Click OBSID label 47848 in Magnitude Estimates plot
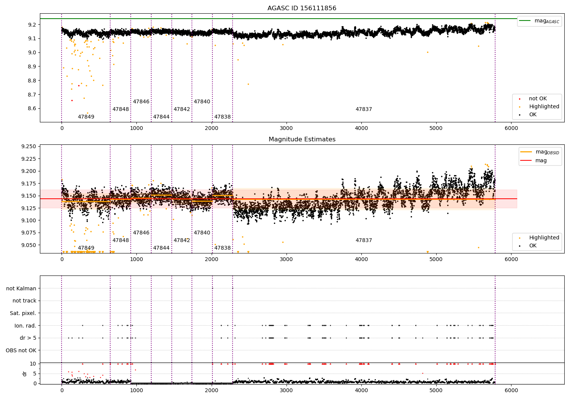 coord(120,241)
